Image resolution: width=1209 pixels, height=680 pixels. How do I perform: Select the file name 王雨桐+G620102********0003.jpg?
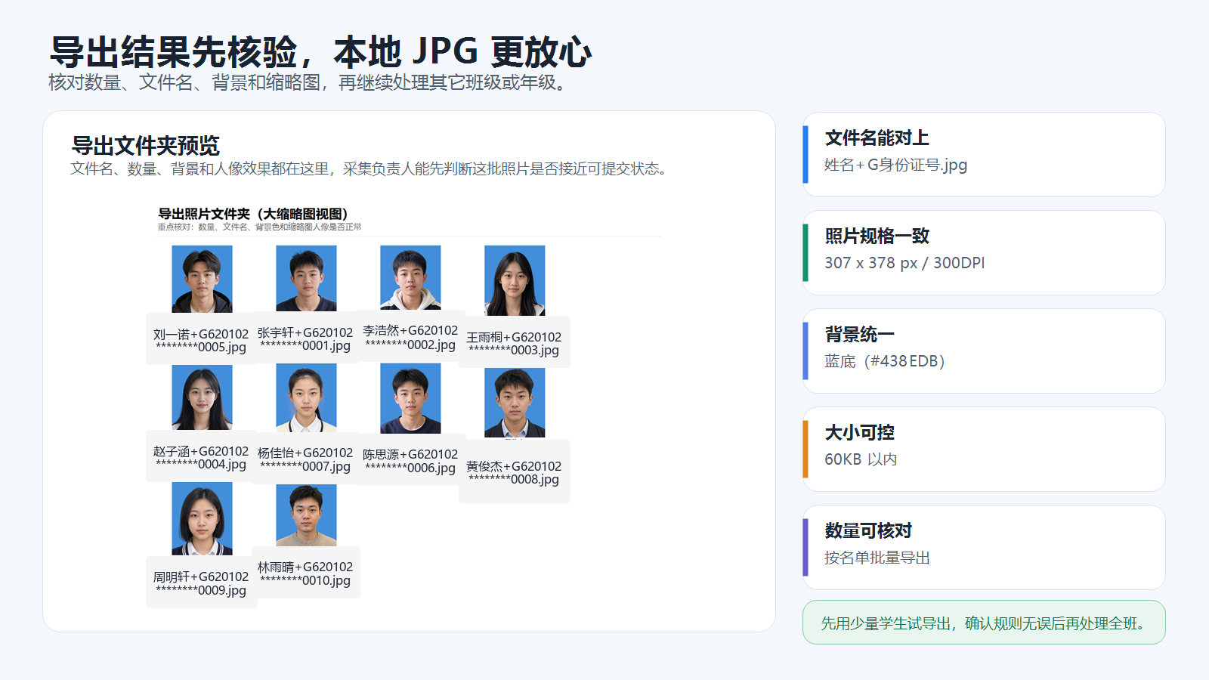click(514, 344)
